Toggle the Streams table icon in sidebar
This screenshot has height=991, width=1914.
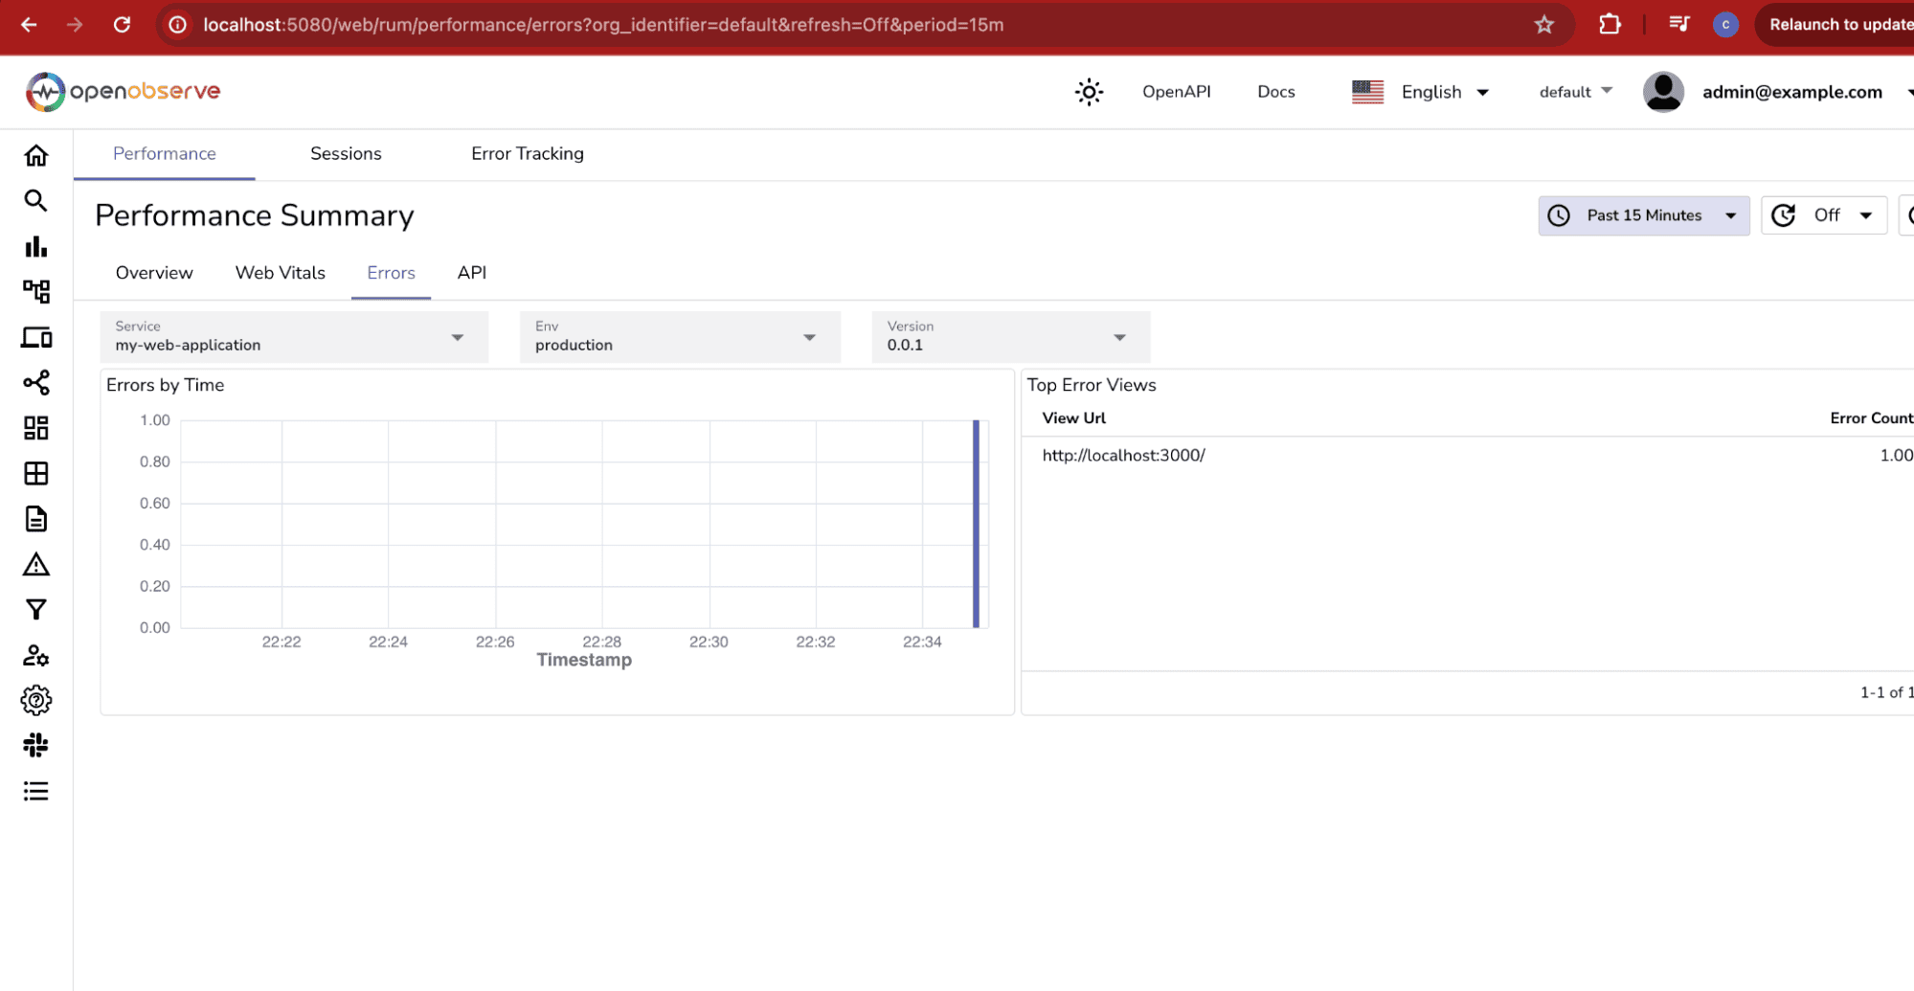point(35,473)
